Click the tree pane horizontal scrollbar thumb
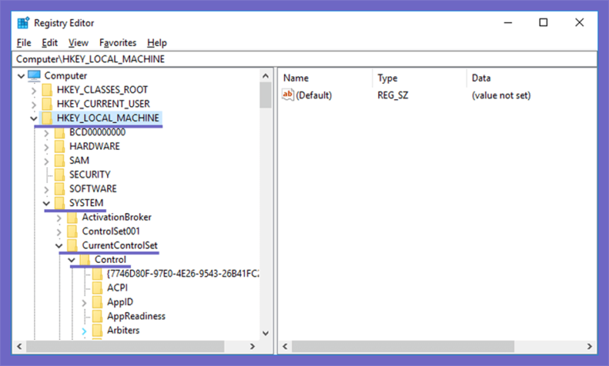The height and width of the screenshot is (366, 609). (x=125, y=346)
